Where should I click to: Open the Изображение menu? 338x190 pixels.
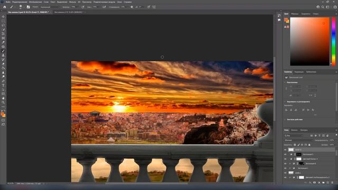pyautogui.click(x=35, y=2)
